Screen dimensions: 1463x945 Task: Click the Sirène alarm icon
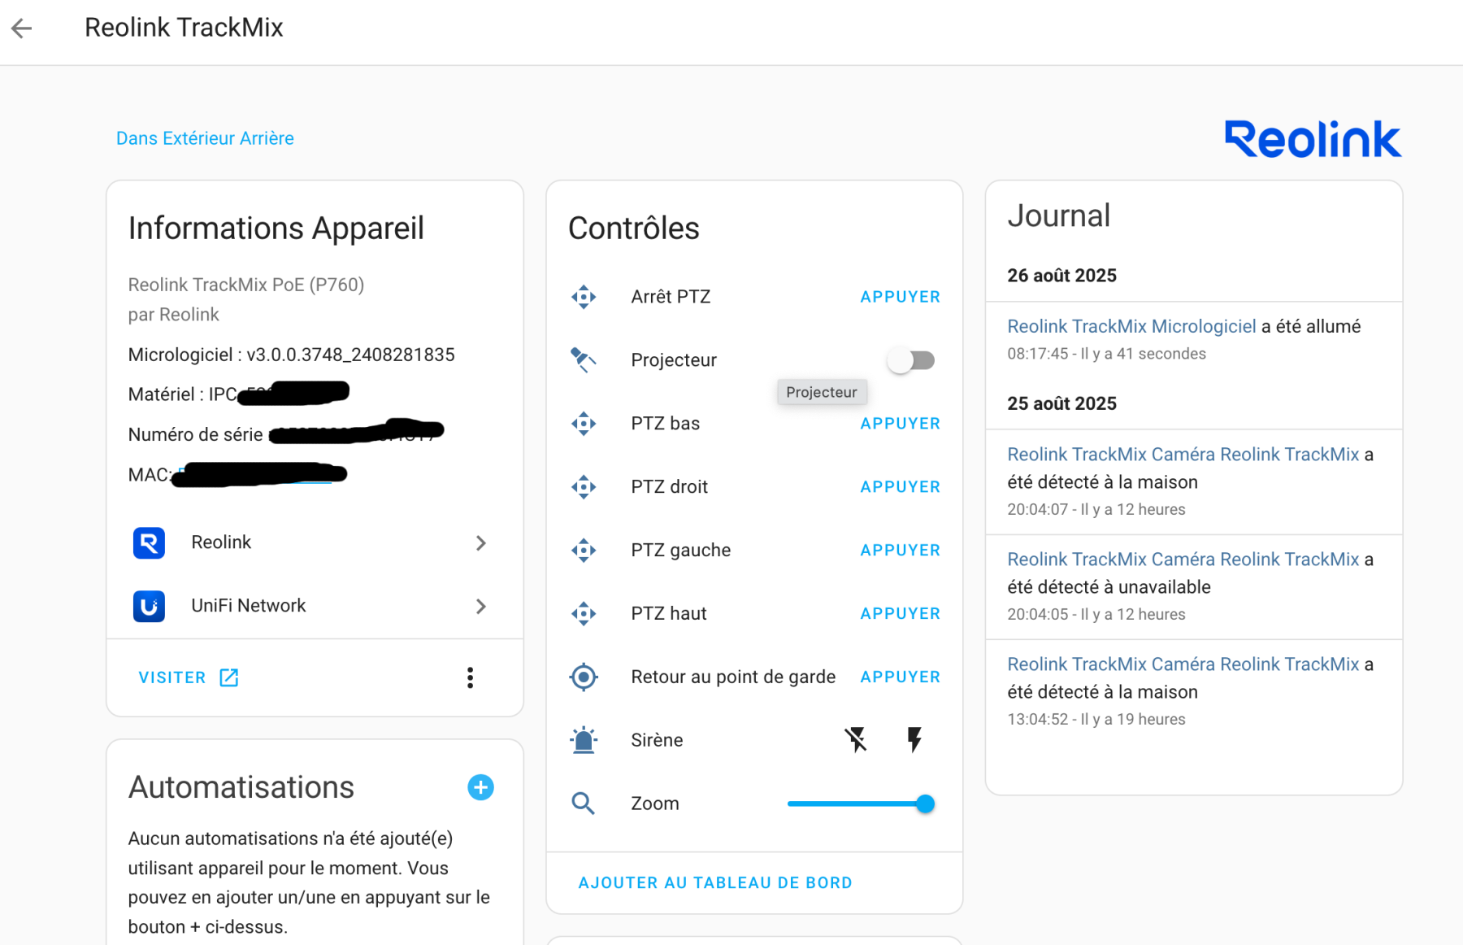point(584,740)
